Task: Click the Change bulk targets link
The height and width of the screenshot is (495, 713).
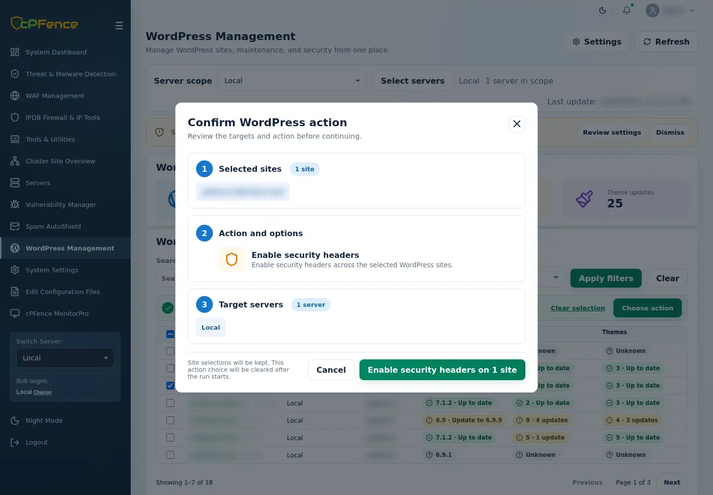Action: (43, 392)
